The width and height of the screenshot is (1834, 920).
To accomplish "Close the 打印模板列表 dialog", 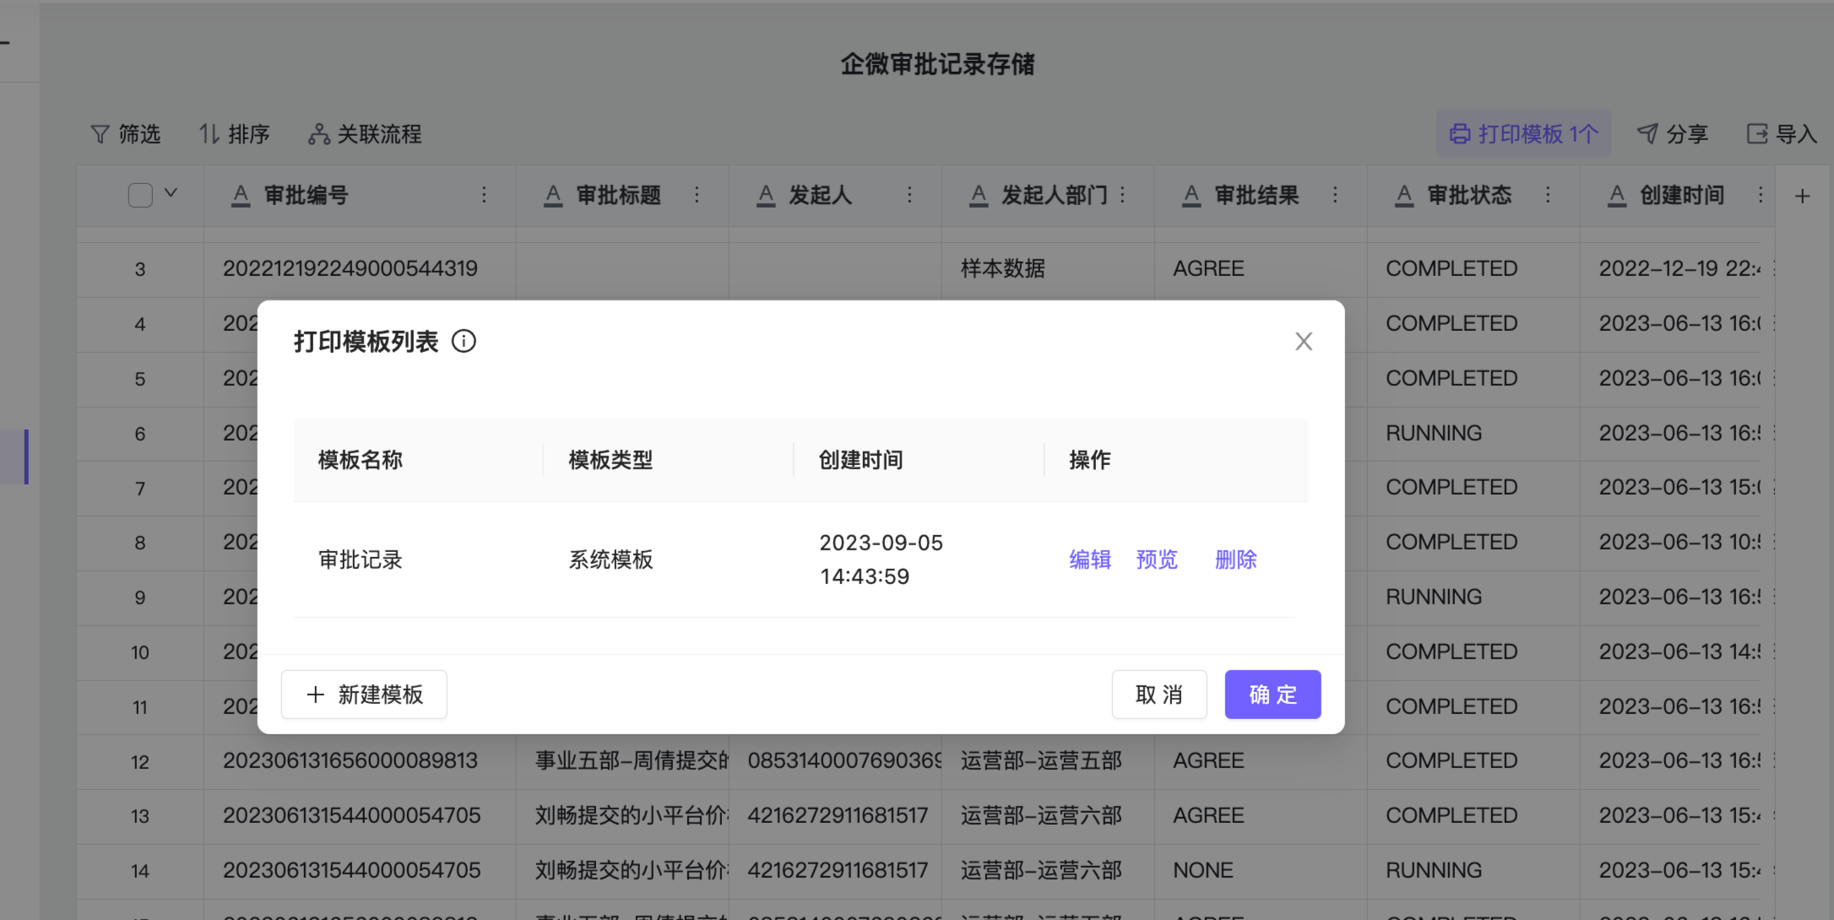I will point(1304,341).
